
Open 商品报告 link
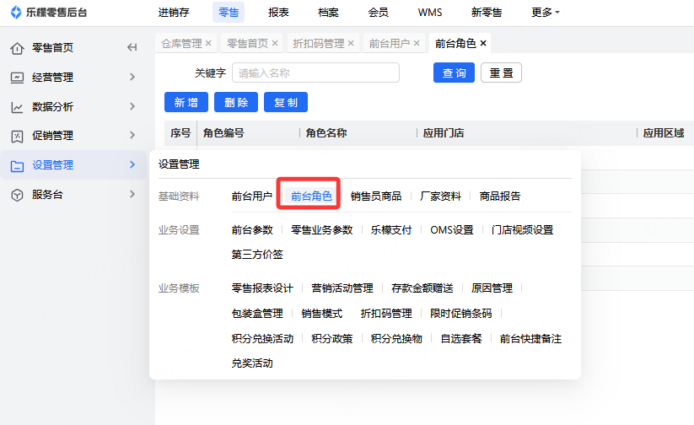(500, 196)
